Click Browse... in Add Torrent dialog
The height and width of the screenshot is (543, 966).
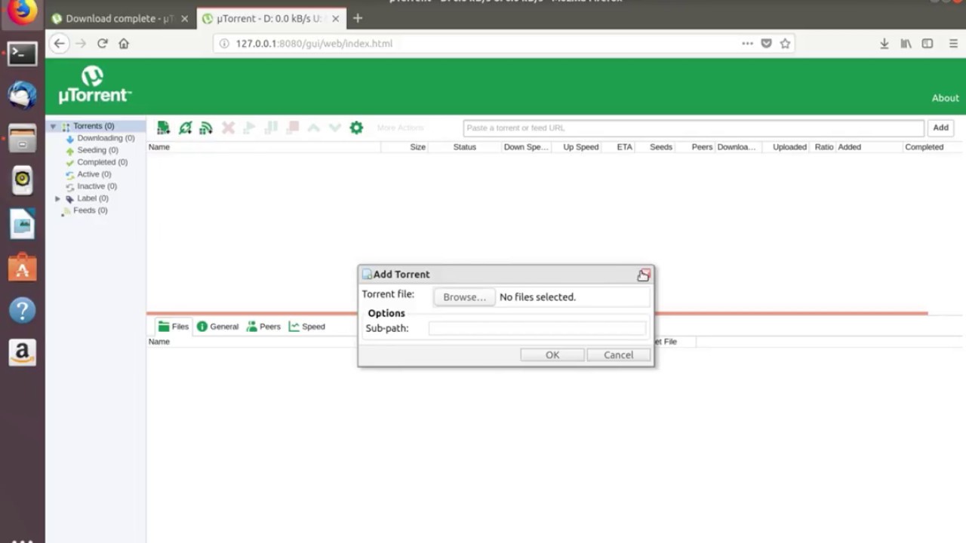[464, 297]
